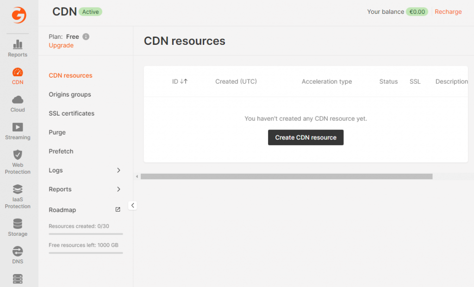Click the info icon next to Free plan
Image resolution: width=474 pixels, height=287 pixels.
point(86,37)
